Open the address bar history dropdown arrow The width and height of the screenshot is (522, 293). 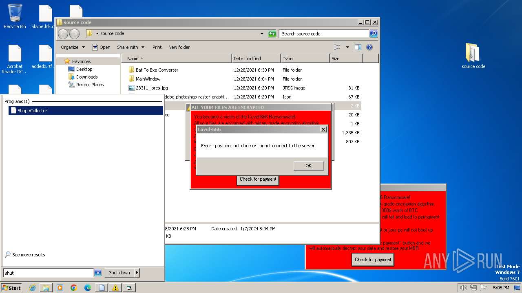pyautogui.click(x=262, y=34)
